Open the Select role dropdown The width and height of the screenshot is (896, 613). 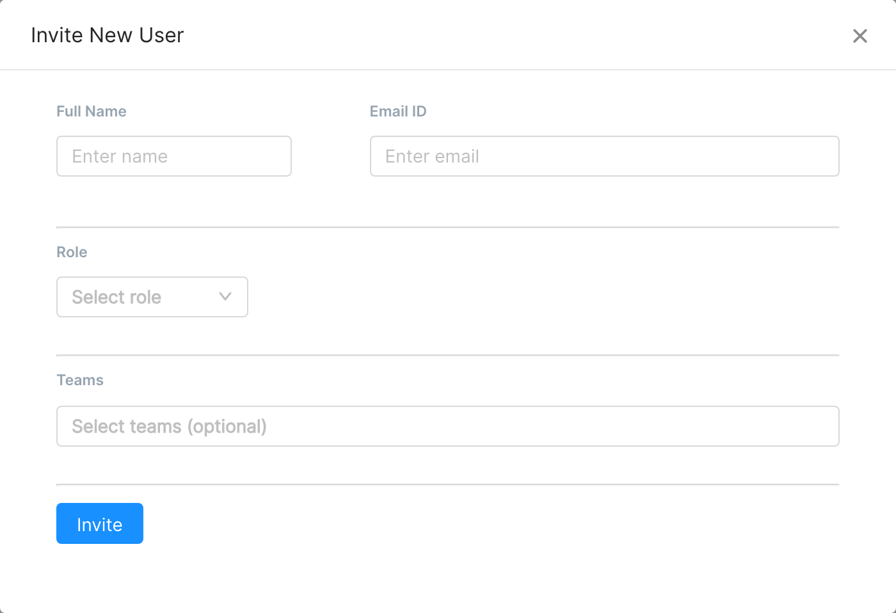(152, 297)
